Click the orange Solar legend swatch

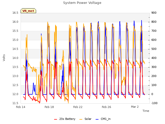pyautogui.click(x=81, y=119)
